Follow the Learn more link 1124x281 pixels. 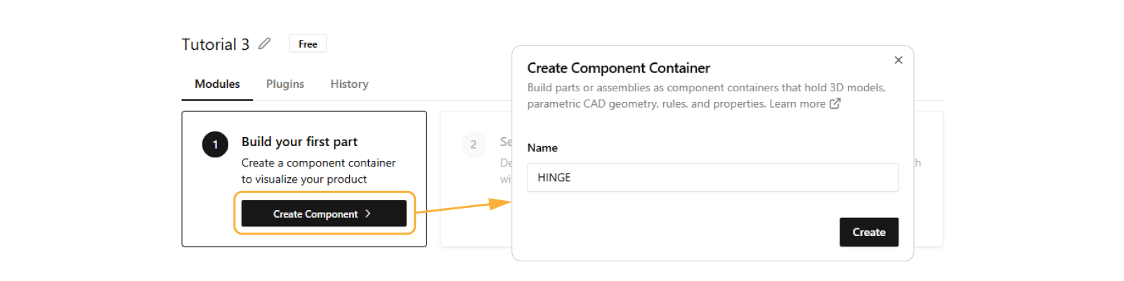coord(797,104)
